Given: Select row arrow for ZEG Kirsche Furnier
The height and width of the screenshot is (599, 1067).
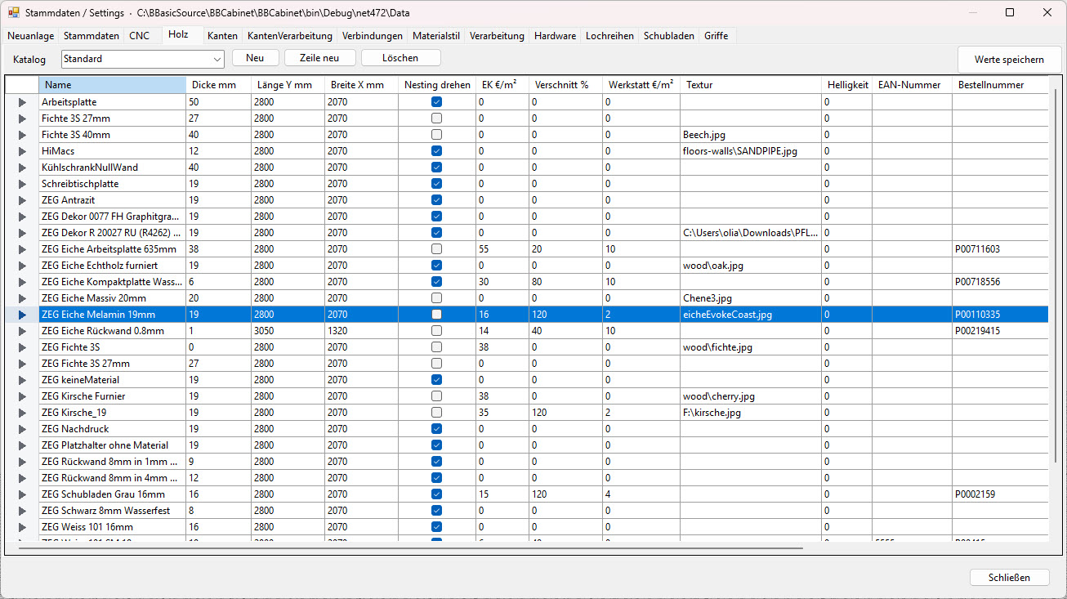Looking at the screenshot, I should point(22,396).
